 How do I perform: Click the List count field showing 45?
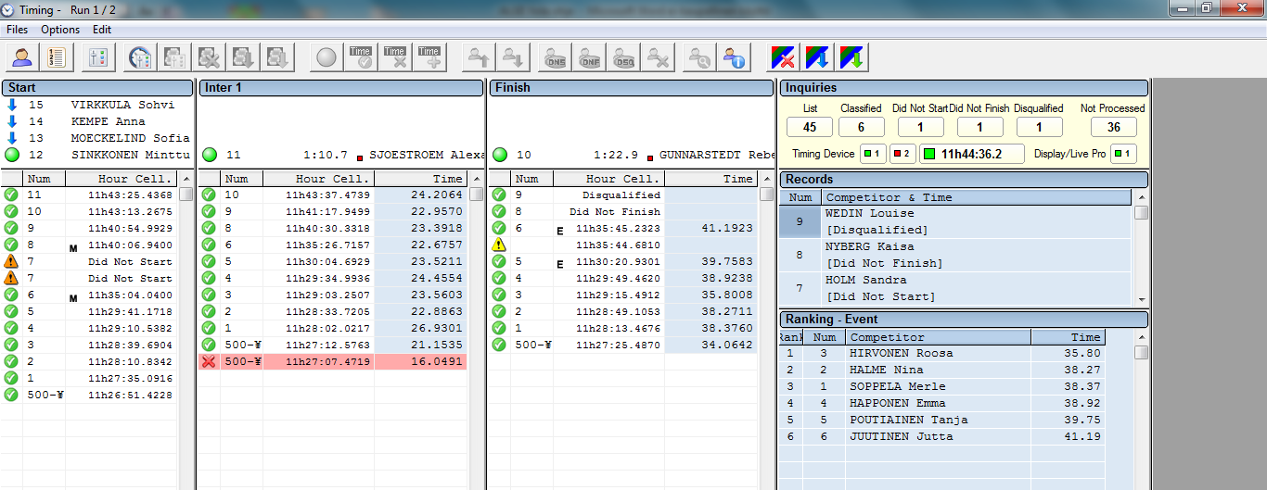tap(810, 127)
